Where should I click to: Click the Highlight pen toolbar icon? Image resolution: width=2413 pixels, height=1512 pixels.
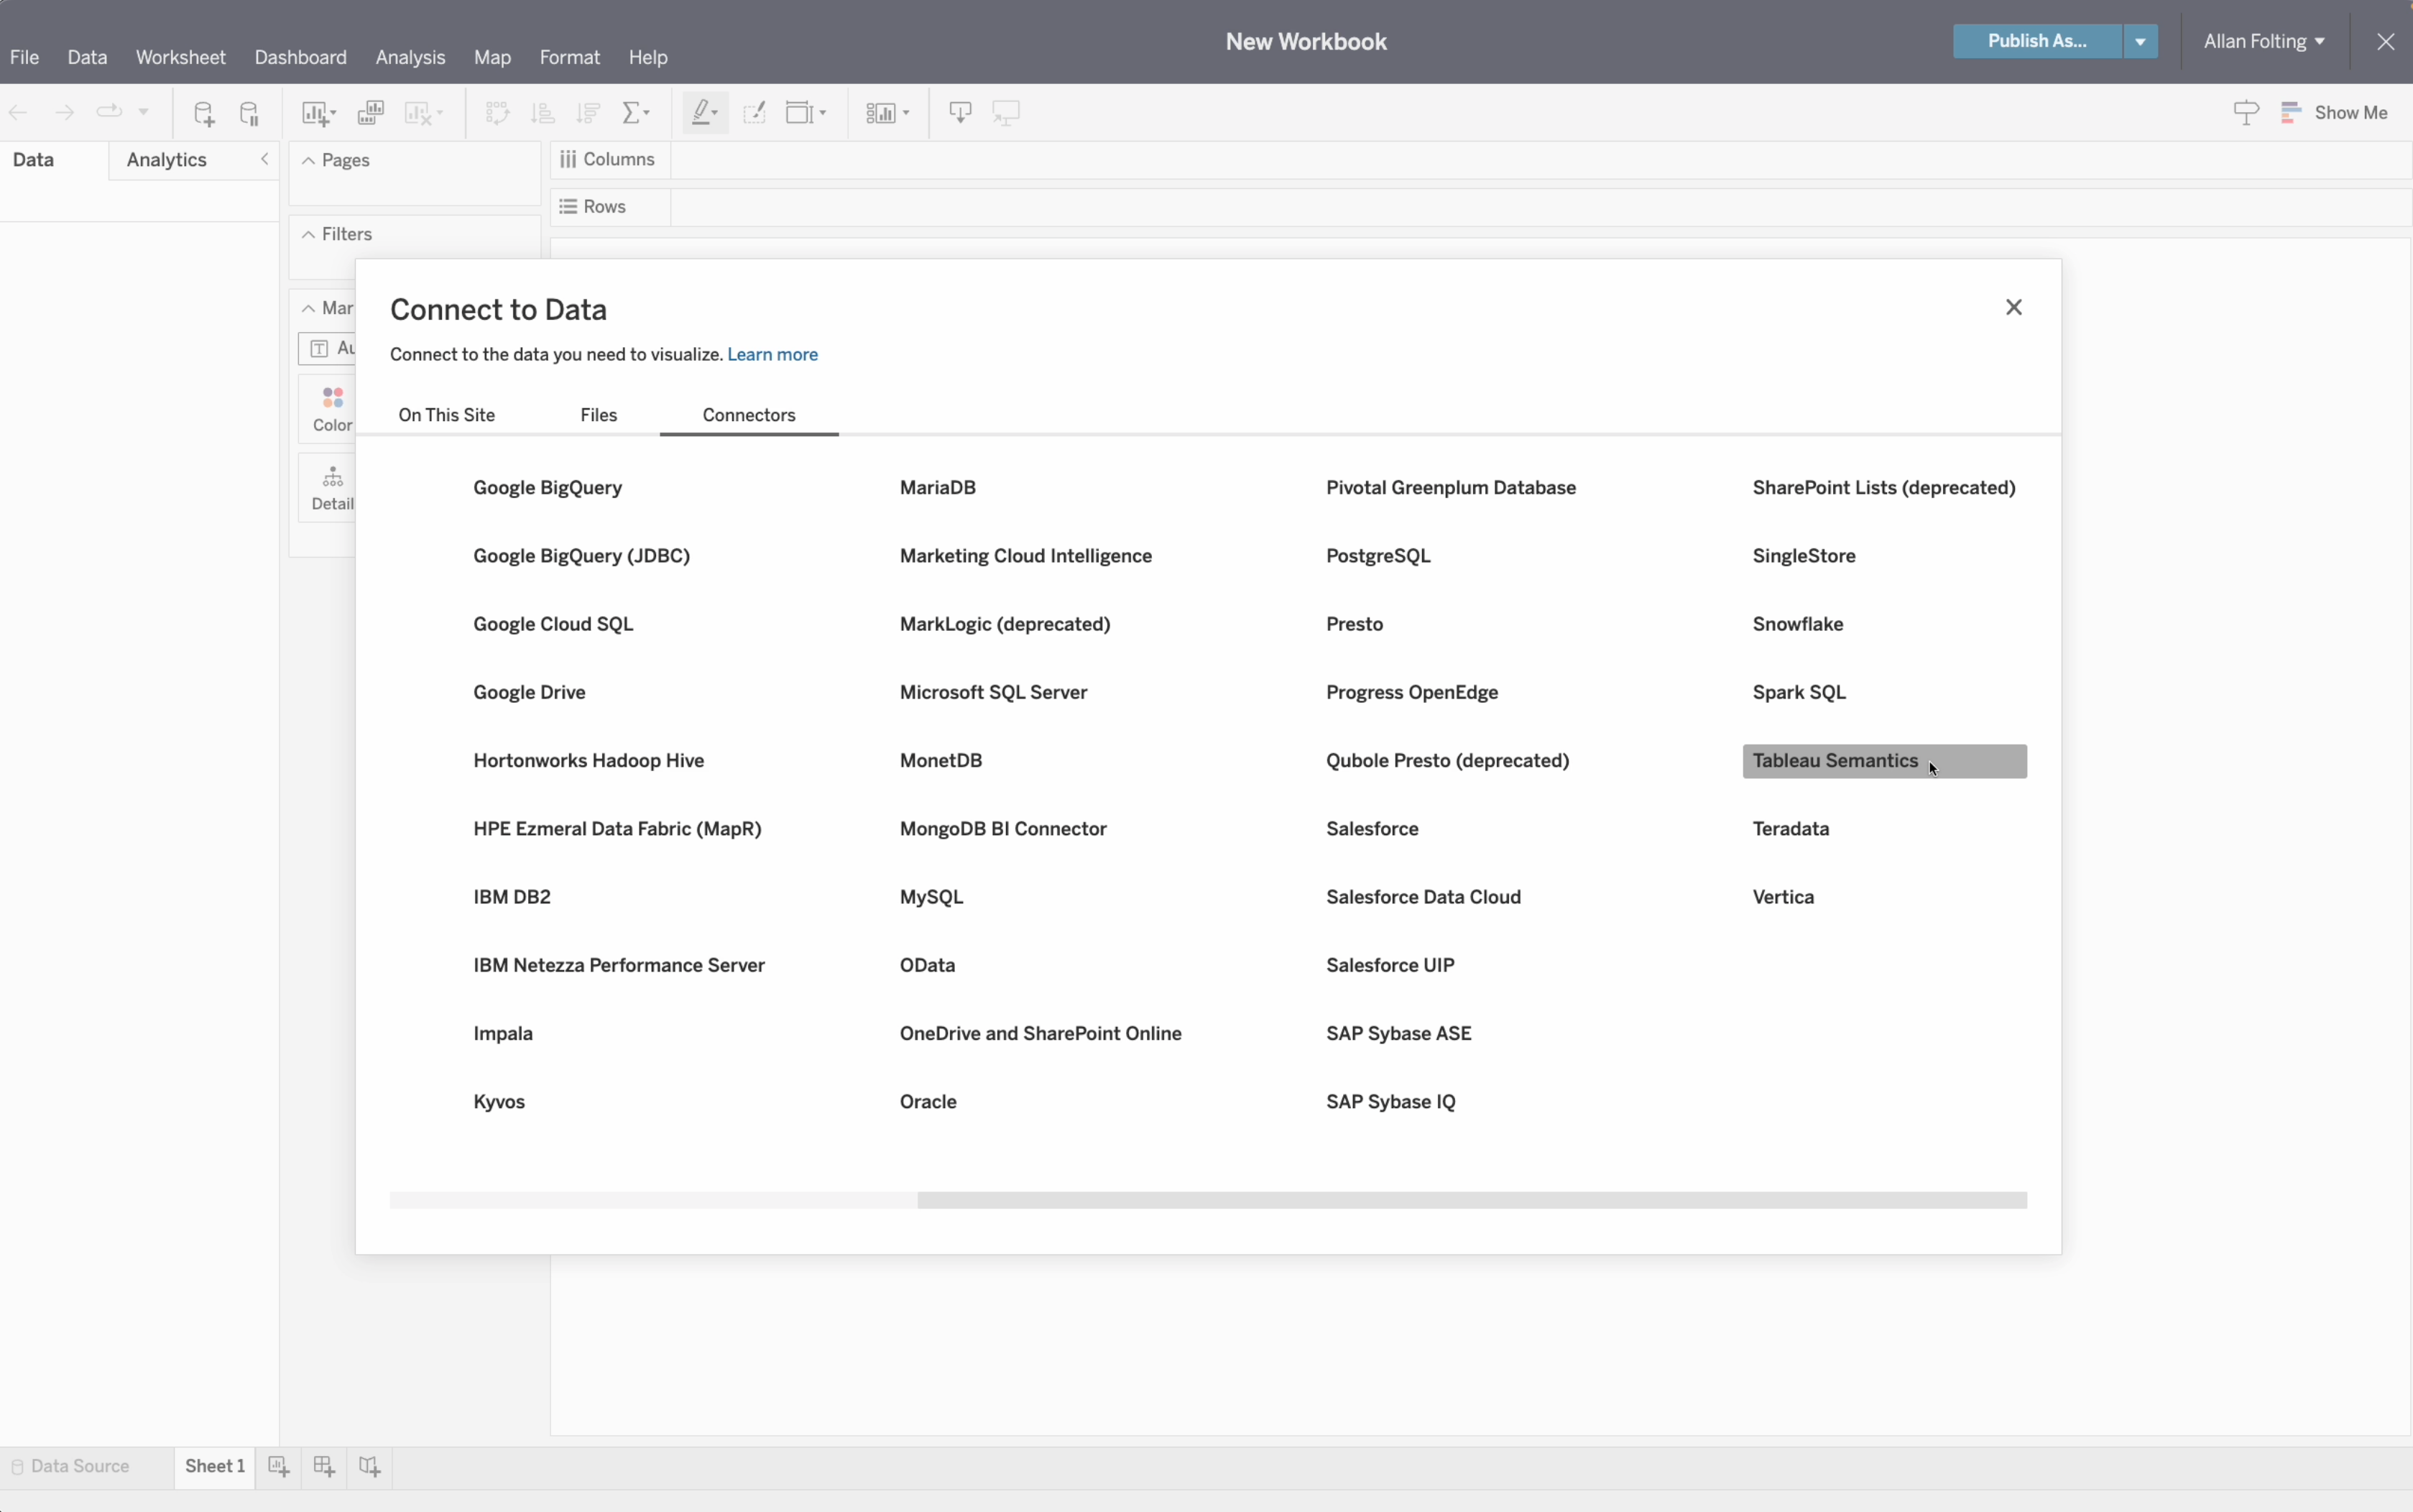702,113
